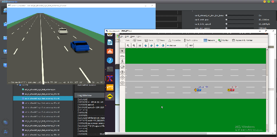Click the ADScenario sidebar chart icon
The width and height of the screenshot is (277, 137).
pyautogui.click(x=5, y=24)
